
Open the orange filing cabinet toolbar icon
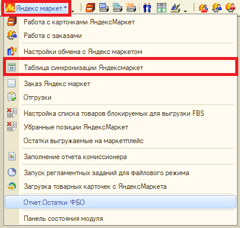[90, 8]
